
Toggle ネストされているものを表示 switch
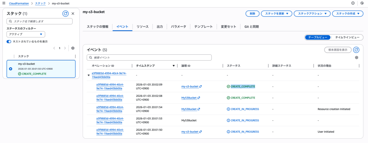pyautogui.click(x=9, y=41)
